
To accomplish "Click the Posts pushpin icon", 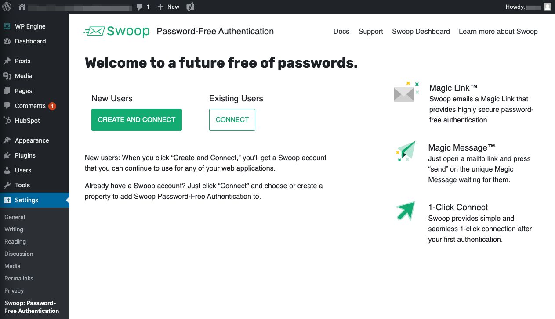I will (7, 61).
